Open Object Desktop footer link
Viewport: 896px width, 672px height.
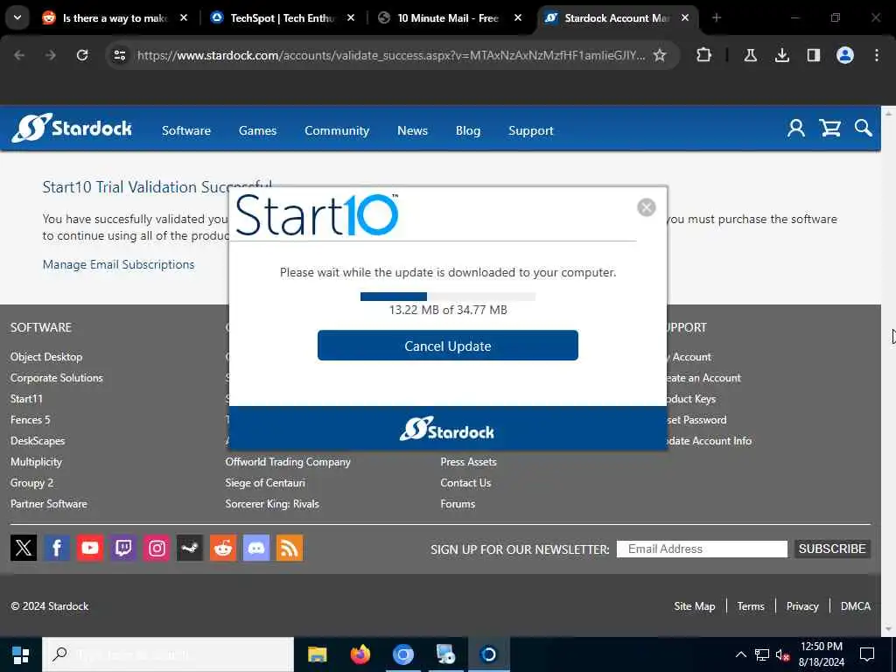point(46,357)
